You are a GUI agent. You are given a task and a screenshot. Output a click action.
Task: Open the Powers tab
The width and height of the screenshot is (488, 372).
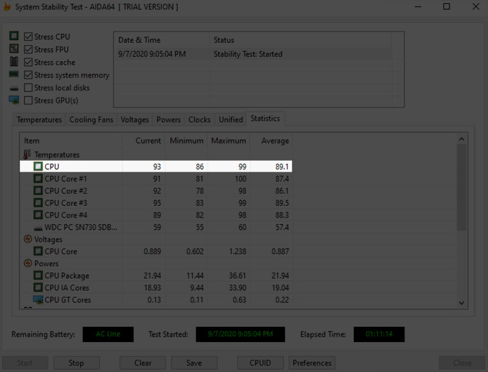pos(168,120)
